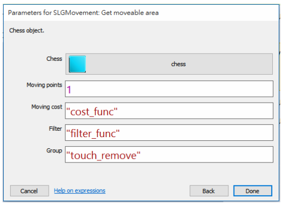Click into the Filter expression field
The image size is (284, 207).
pos(169,133)
